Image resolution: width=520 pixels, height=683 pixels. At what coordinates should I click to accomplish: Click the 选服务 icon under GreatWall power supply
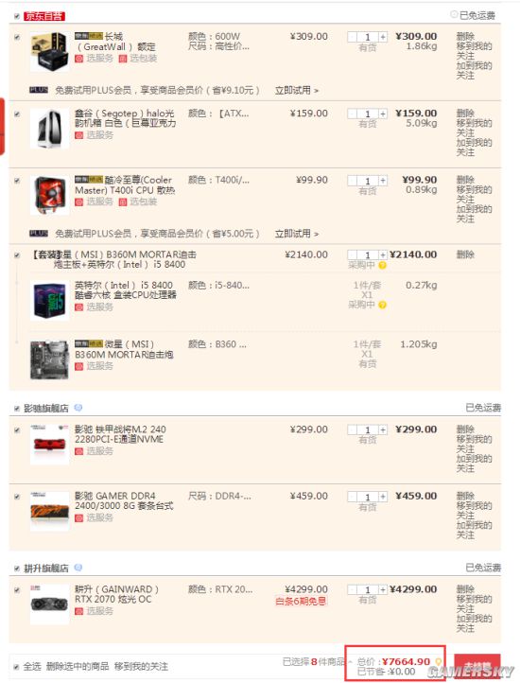78,59
